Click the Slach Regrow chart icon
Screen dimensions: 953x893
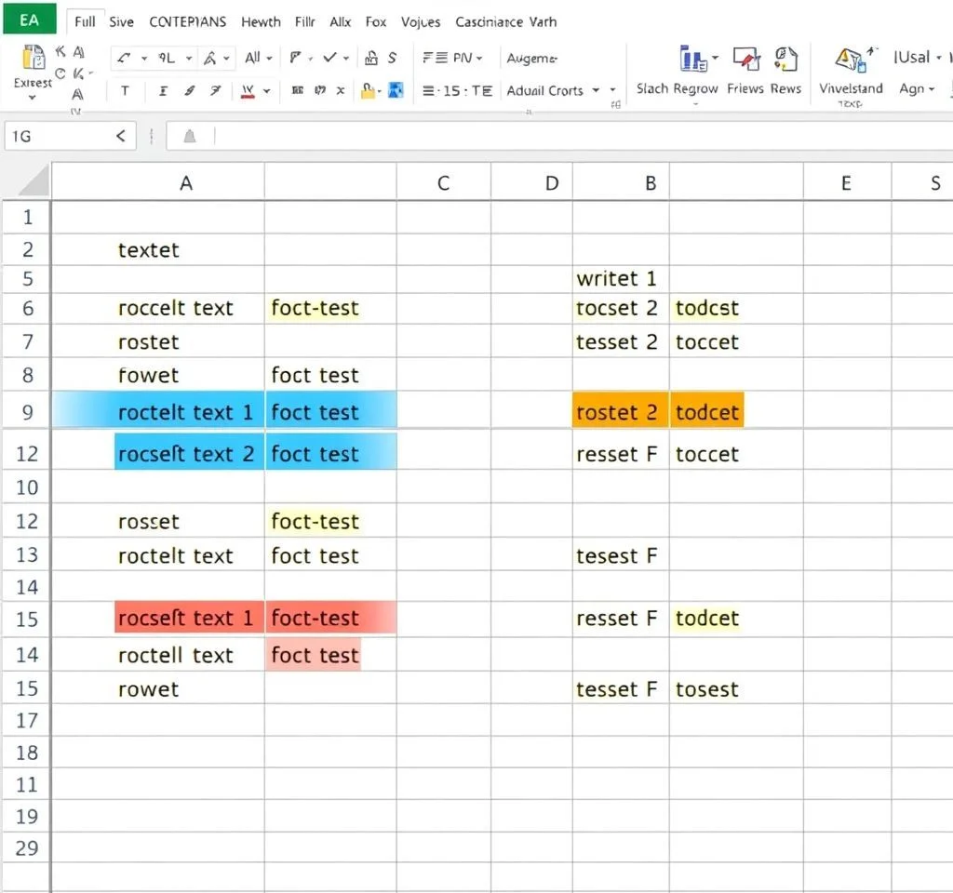694,60
